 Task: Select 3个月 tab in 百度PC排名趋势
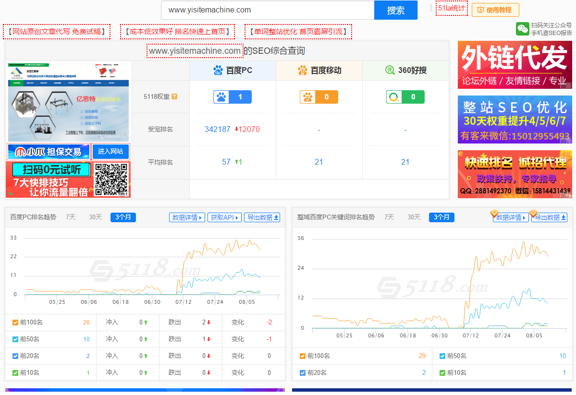coord(123,217)
